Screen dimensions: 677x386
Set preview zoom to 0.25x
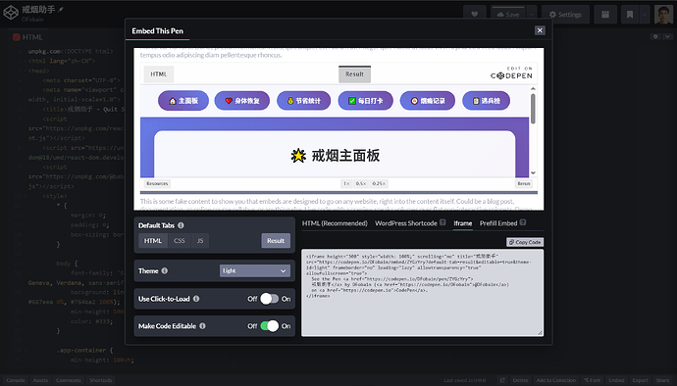[379, 184]
